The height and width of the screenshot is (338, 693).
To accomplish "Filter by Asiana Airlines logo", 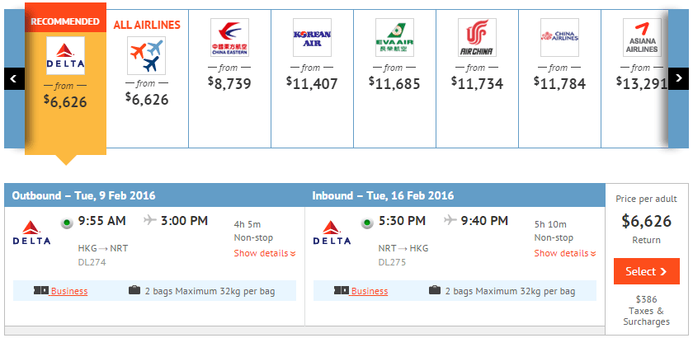I will tap(642, 38).
